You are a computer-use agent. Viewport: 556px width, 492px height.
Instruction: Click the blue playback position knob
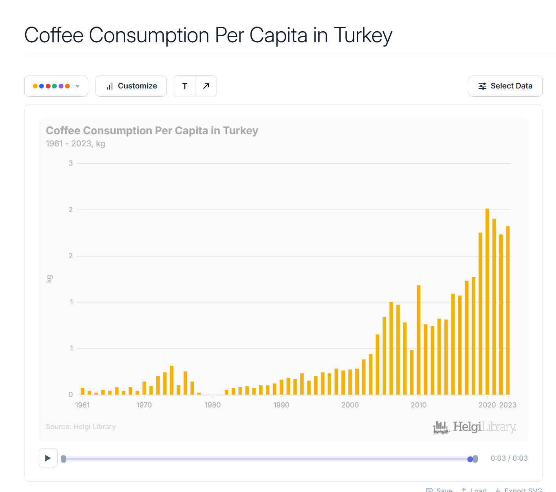(x=470, y=459)
